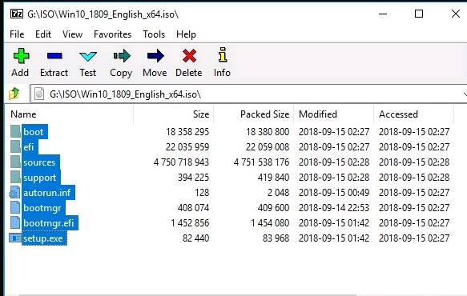
Task: Click modified date 2018-09-14 22:53
Action: tap(334, 207)
